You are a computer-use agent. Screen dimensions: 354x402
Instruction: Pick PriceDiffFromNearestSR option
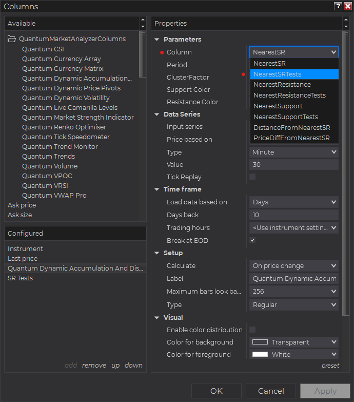(294, 138)
